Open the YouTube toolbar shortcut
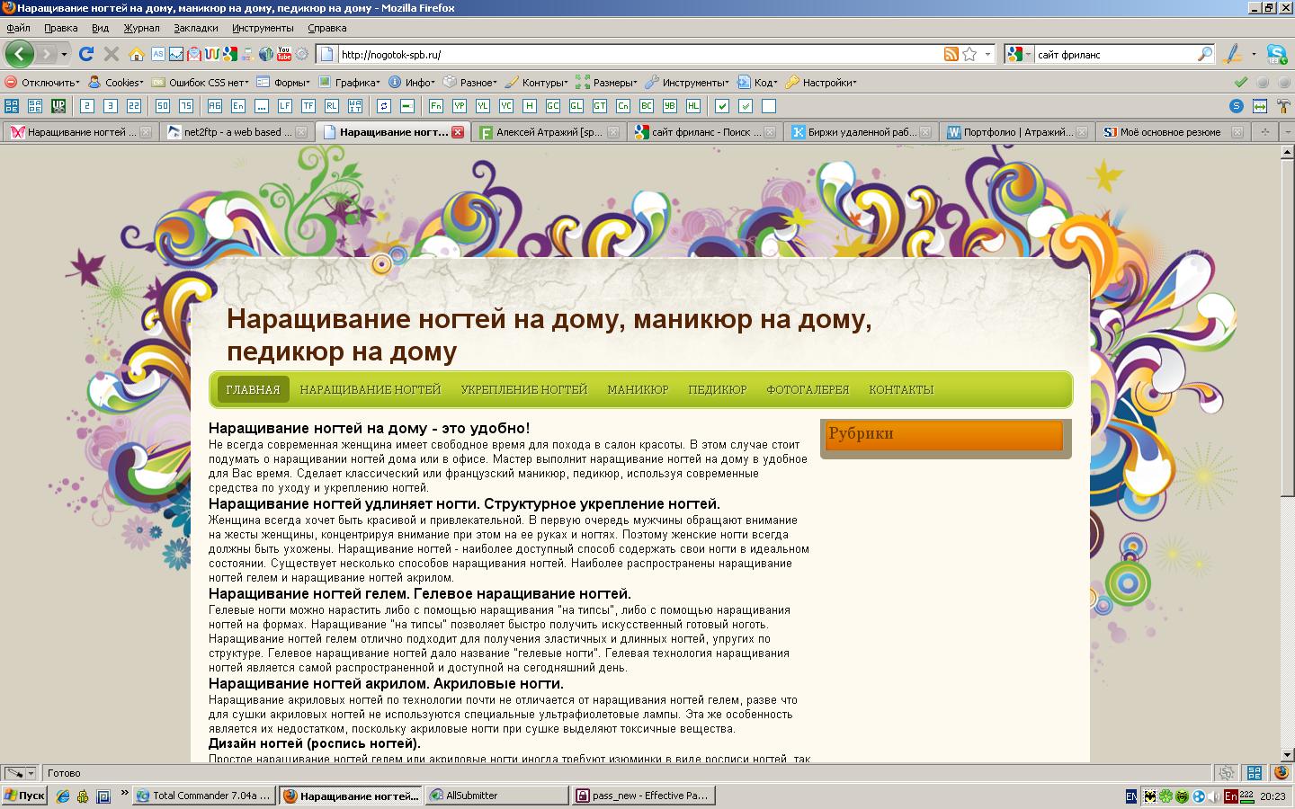 click(x=284, y=54)
